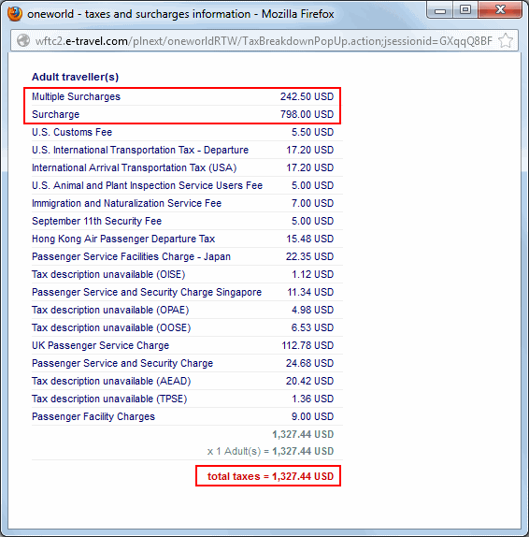
Task: Click the Adult traveller(s) heading
Action: [76, 77]
